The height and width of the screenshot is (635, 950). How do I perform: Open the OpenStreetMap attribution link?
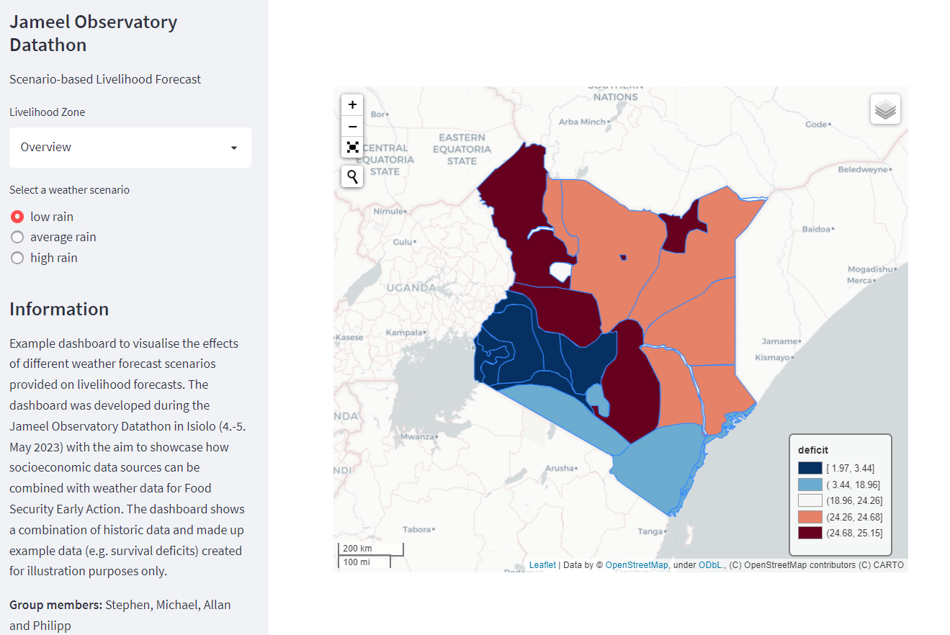click(637, 565)
